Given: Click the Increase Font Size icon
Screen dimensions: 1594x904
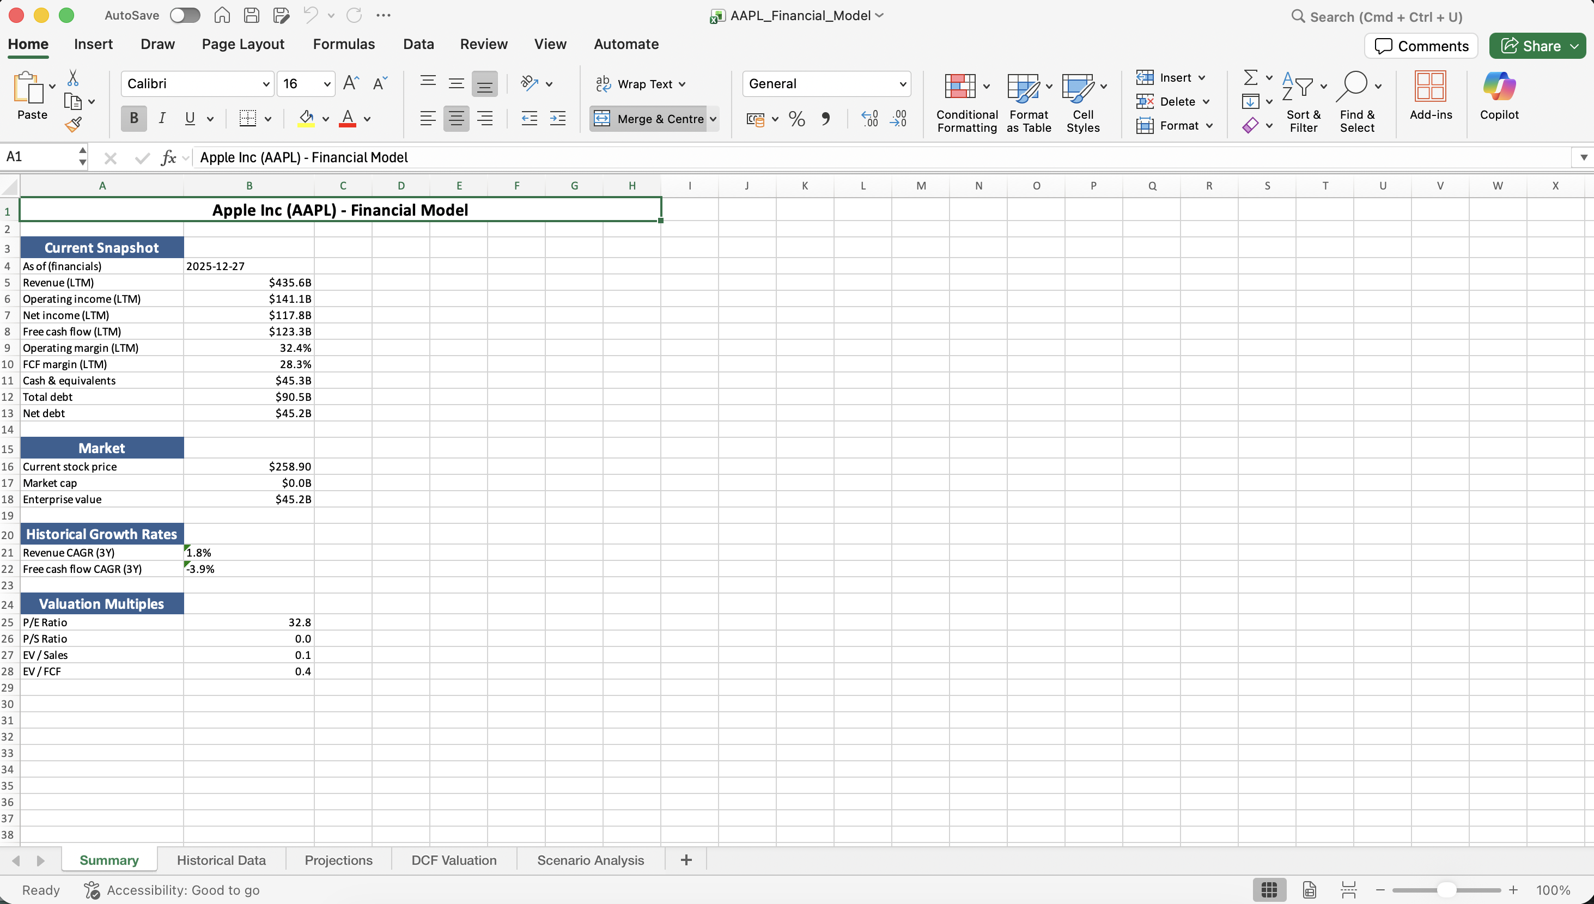Looking at the screenshot, I should [351, 83].
